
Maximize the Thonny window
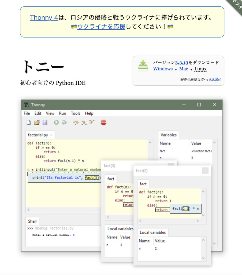[199, 105]
